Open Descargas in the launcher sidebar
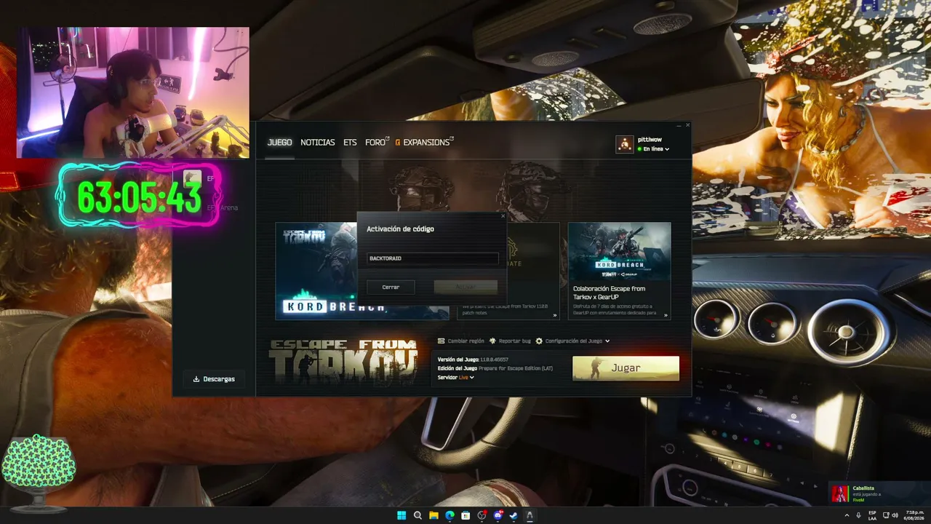The image size is (931, 524). (214, 378)
